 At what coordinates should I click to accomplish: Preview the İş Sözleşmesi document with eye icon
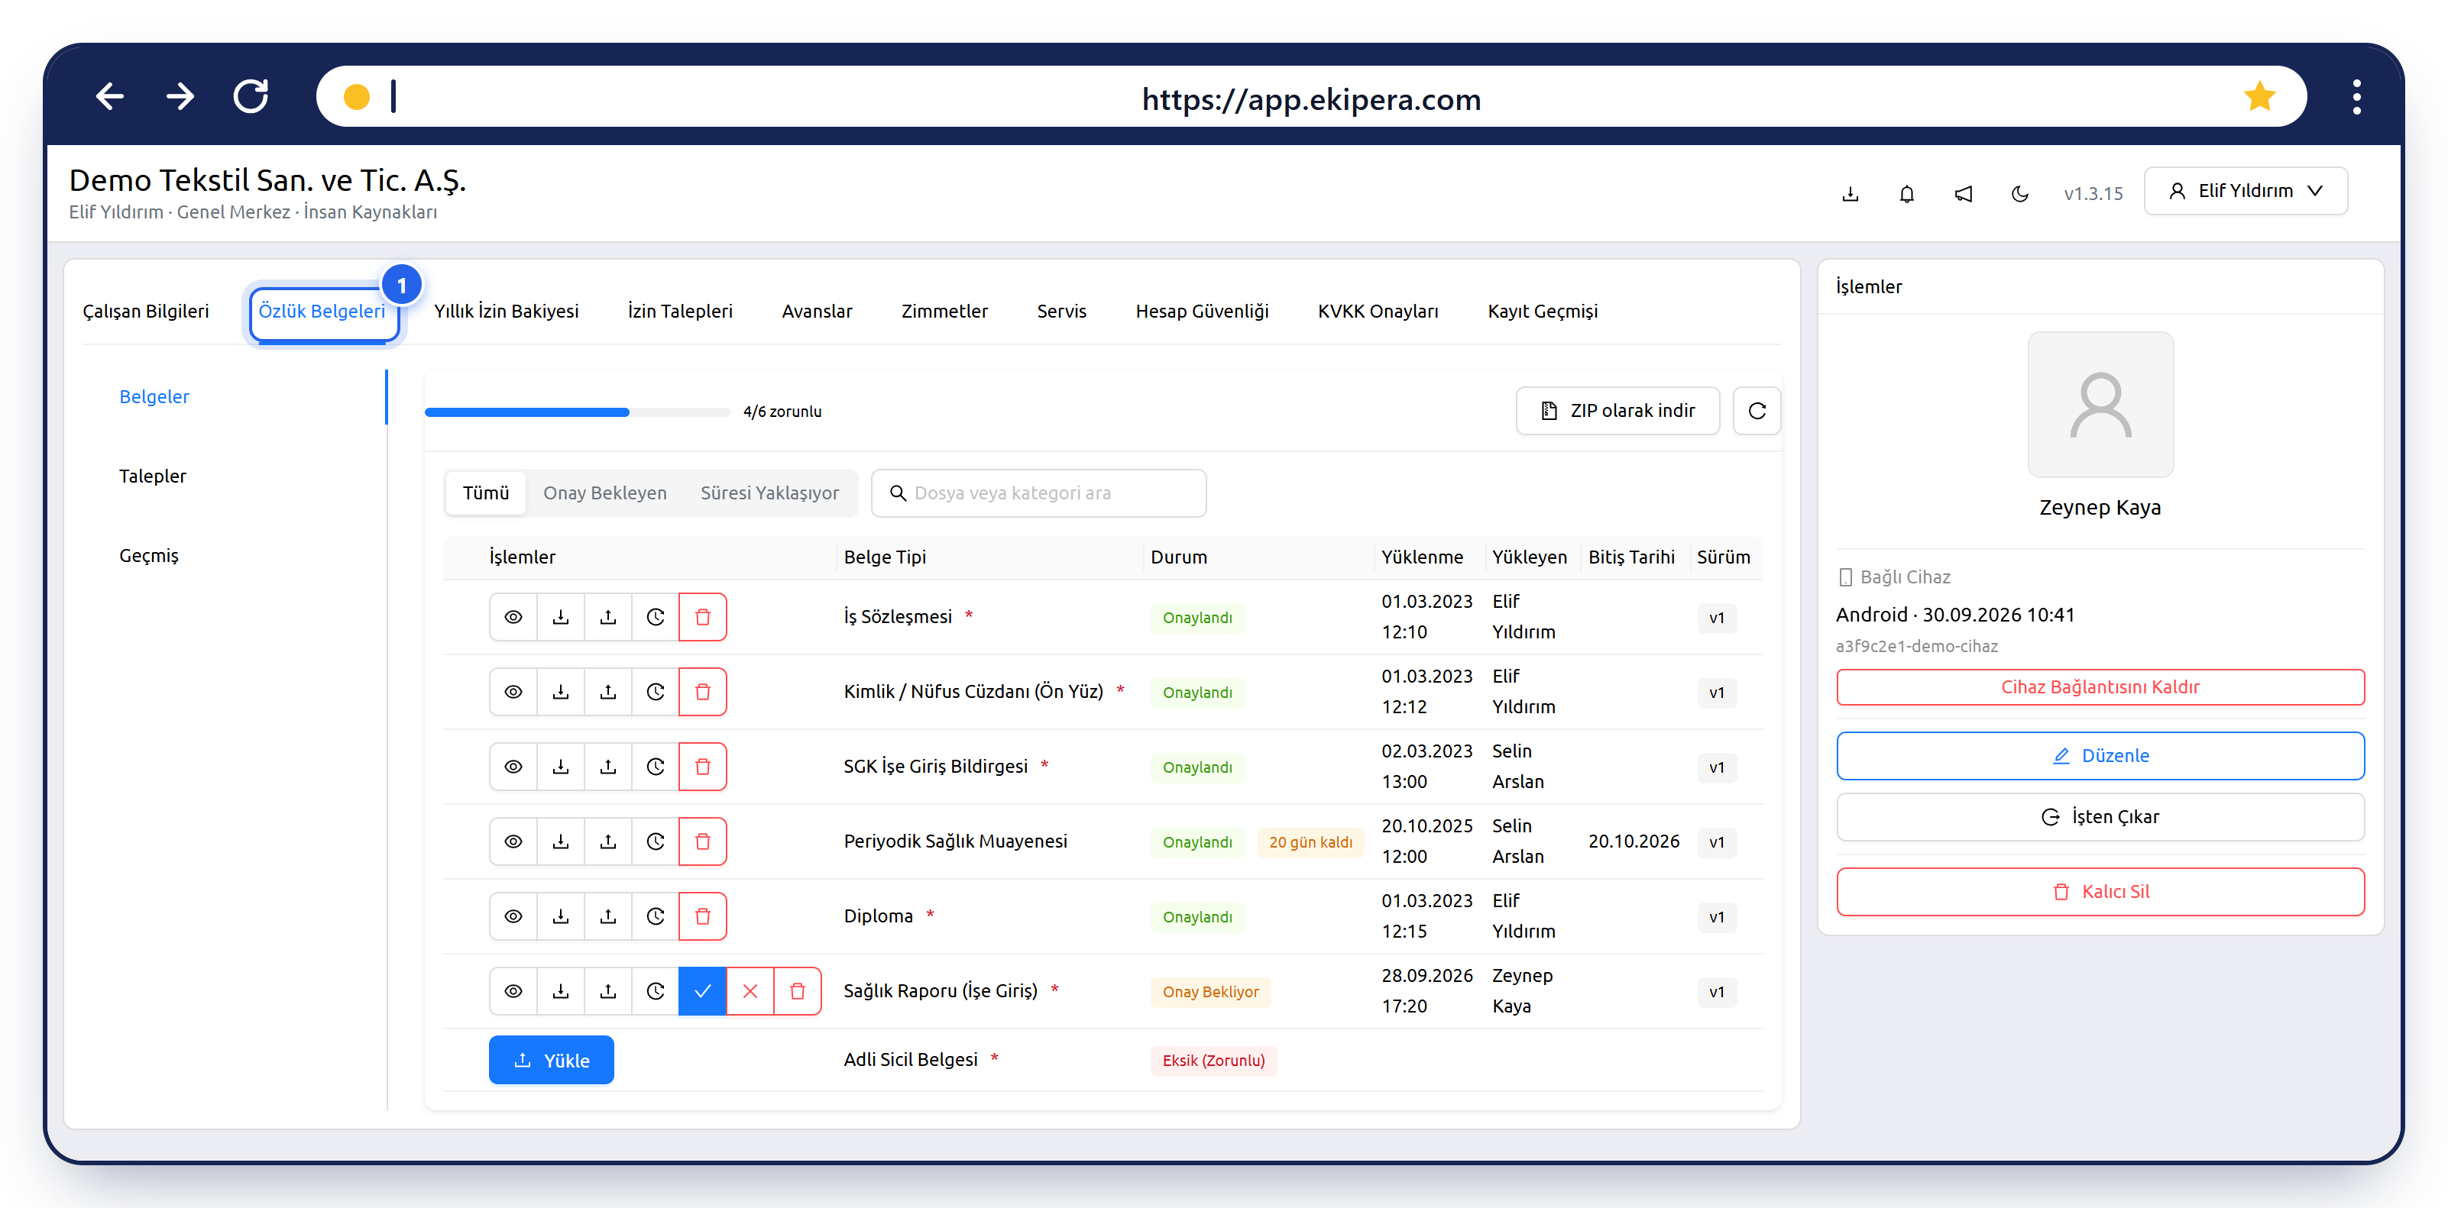(x=513, y=617)
